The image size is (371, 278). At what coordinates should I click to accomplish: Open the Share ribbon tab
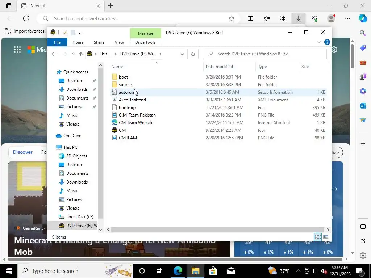pyautogui.click(x=99, y=42)
